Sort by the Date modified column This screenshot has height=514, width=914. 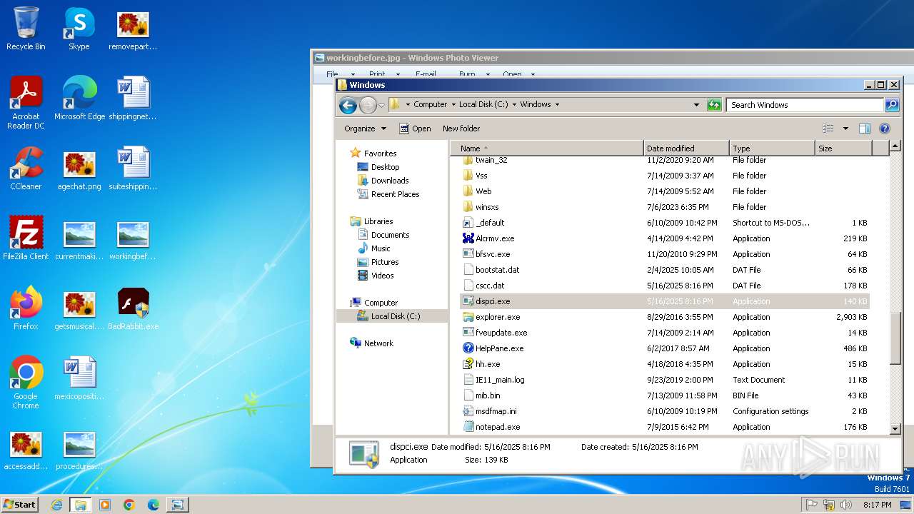(686, 148)
